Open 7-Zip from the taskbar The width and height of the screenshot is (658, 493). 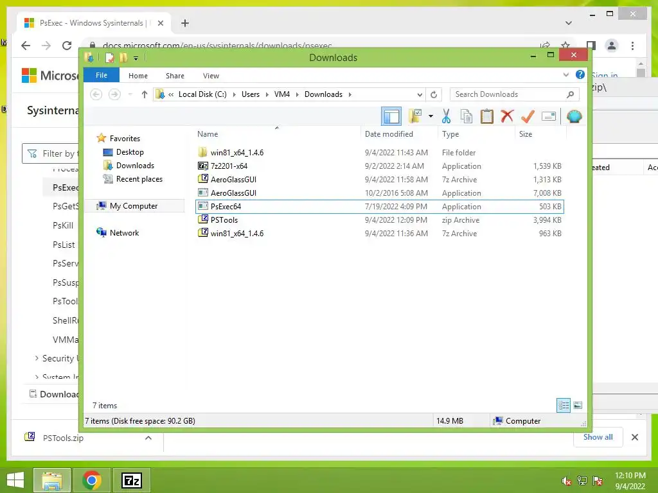131,480
